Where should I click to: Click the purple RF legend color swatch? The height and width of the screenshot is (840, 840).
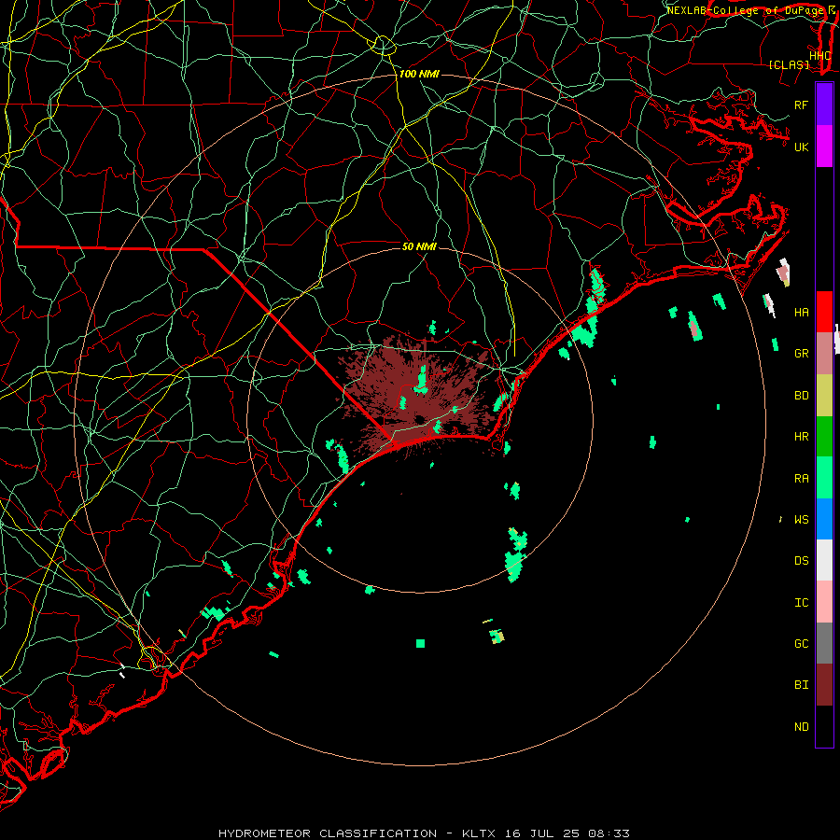[824, 105]
